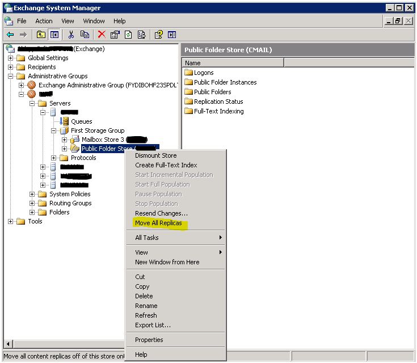Choose Export List... in context menu

175,325
